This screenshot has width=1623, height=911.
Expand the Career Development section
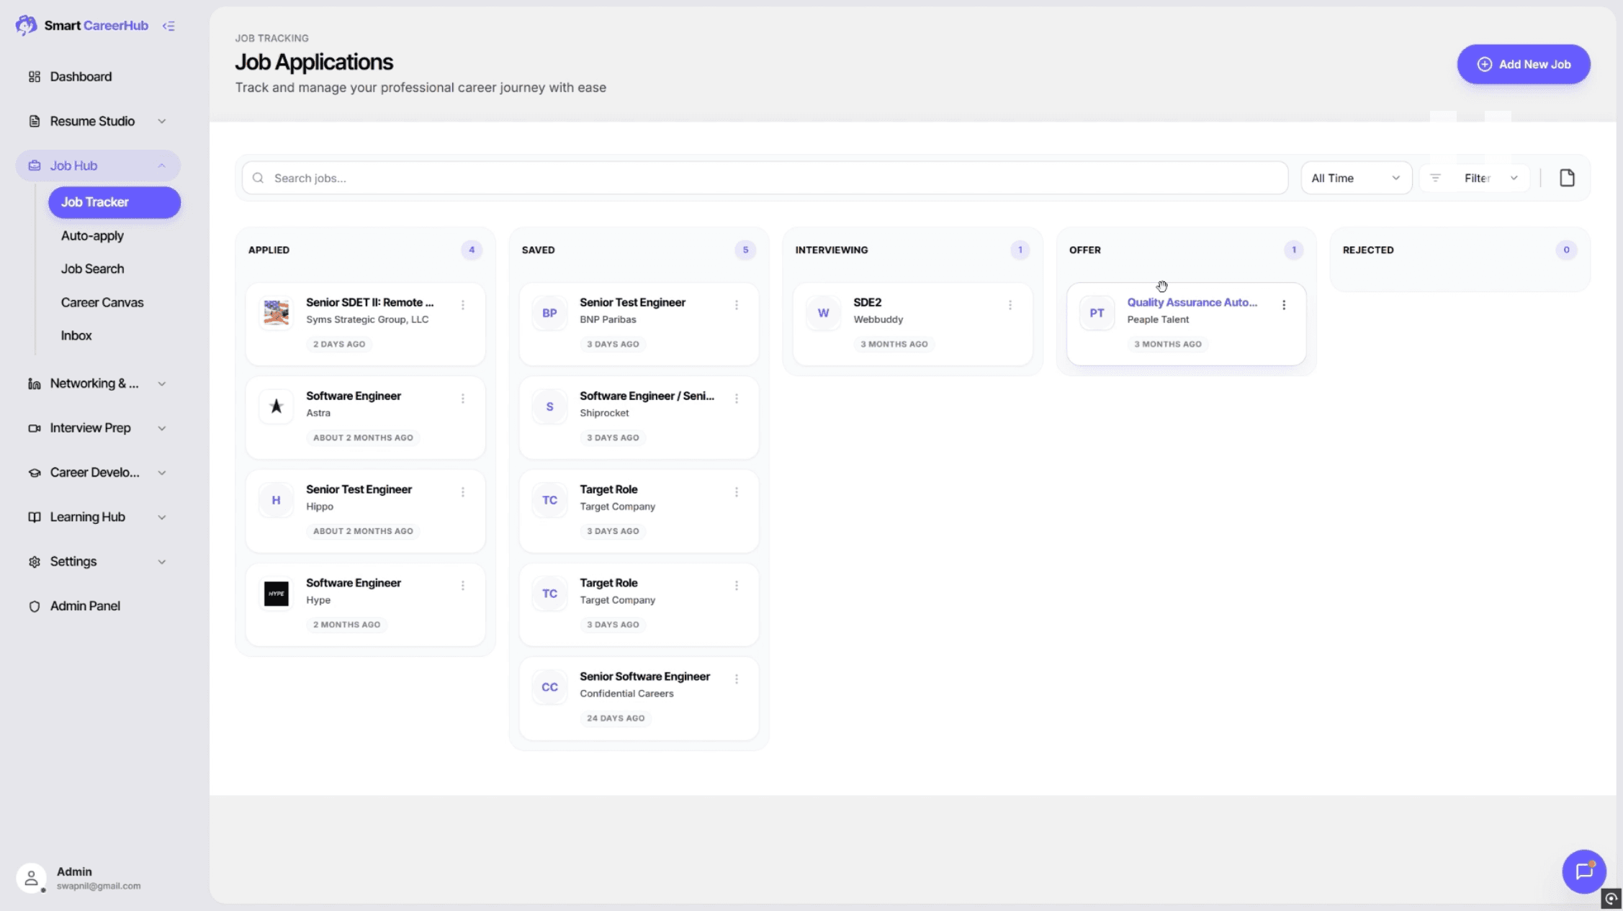[x=98, y=473]
